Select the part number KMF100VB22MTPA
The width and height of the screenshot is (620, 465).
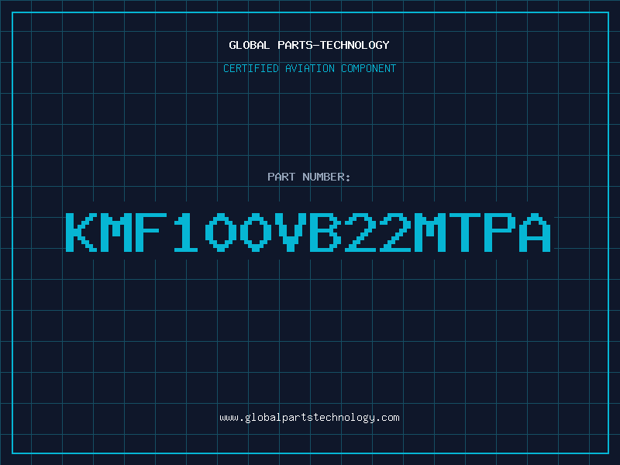click(308, 232)
